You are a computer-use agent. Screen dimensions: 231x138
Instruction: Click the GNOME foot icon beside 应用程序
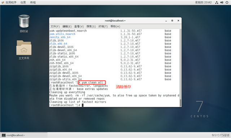coord(3,3)
